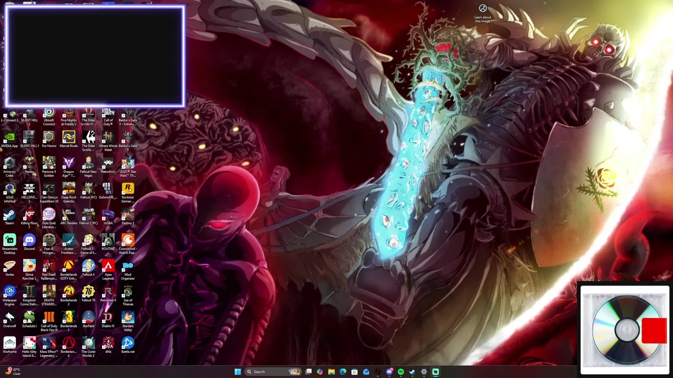Open Copilot from the taskbar
The height and width of the screenshot is (378, 673).
(x=320, y=372)
